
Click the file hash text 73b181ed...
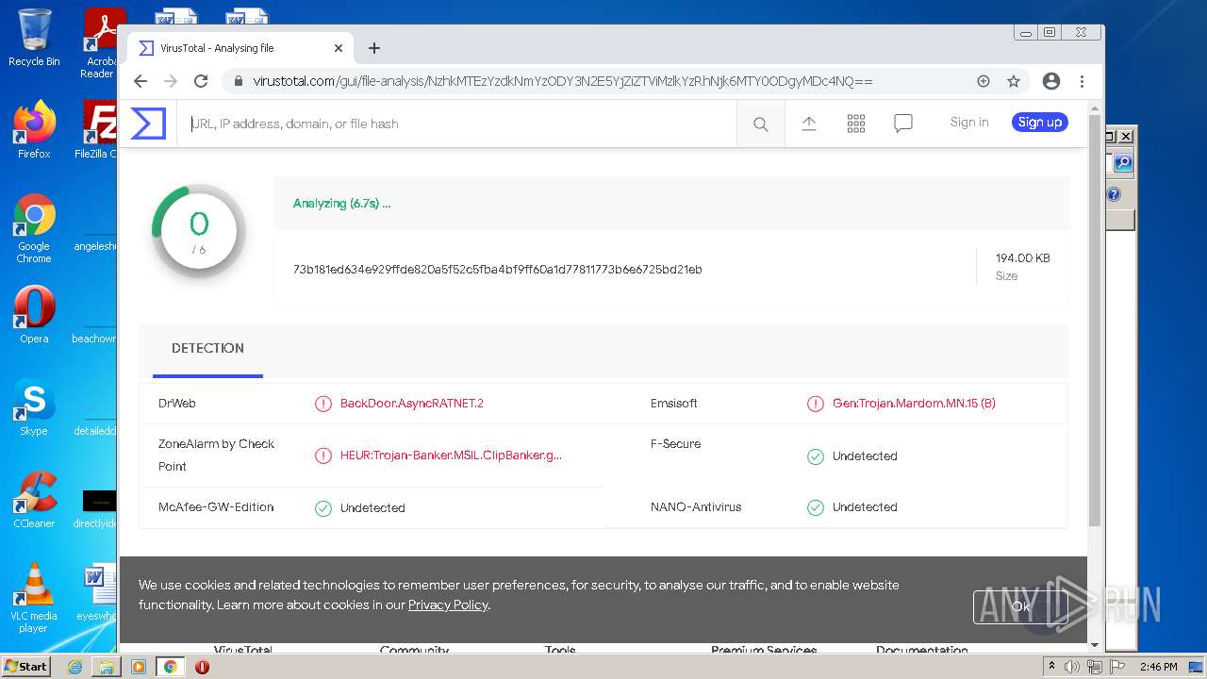pyautogui.click(x=497, y=270)
